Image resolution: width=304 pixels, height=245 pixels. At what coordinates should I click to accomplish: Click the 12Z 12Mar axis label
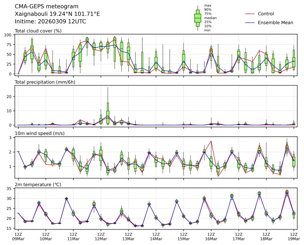(101, 237)
